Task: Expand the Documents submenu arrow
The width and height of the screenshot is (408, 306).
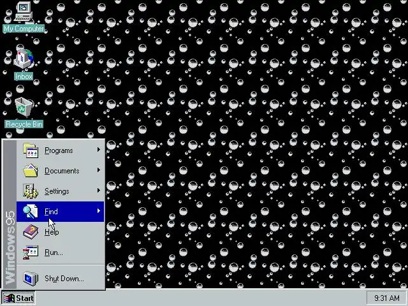Action: pos(99,170)
